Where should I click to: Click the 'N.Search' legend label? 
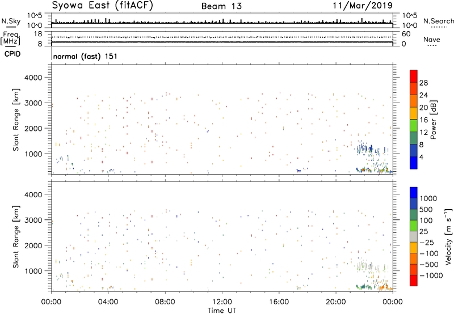click(x=439, y=21)
